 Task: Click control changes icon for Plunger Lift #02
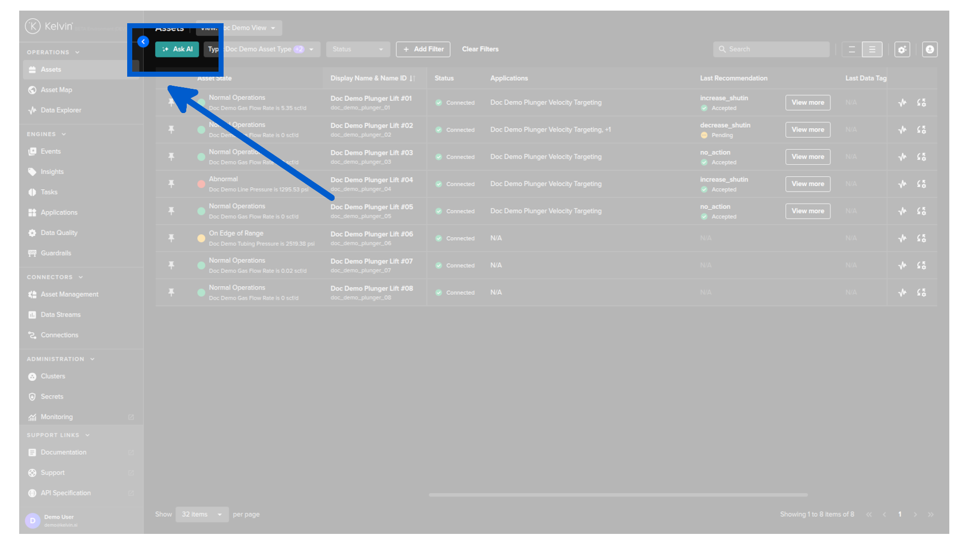922,130
